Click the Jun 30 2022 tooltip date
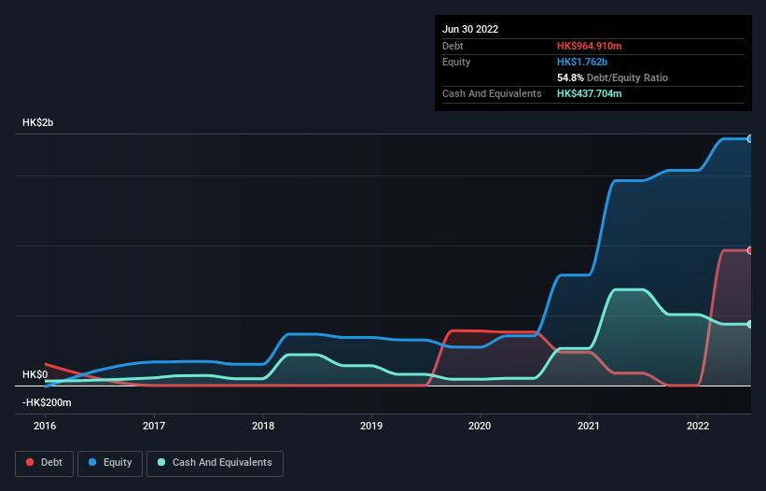The height and width of the screenshot is (491, 766). coord(470,29)
